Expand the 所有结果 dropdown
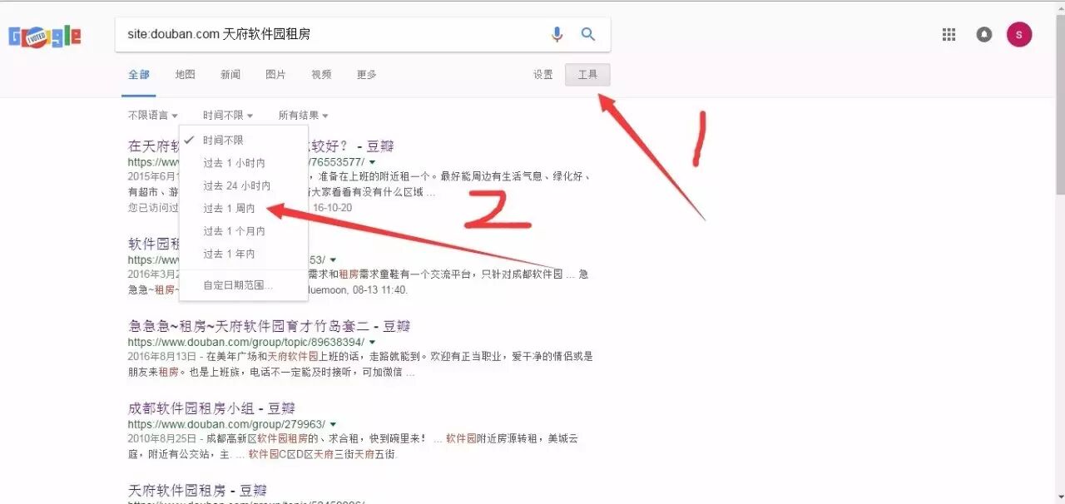1065x504 pixels. coord(303,116)
